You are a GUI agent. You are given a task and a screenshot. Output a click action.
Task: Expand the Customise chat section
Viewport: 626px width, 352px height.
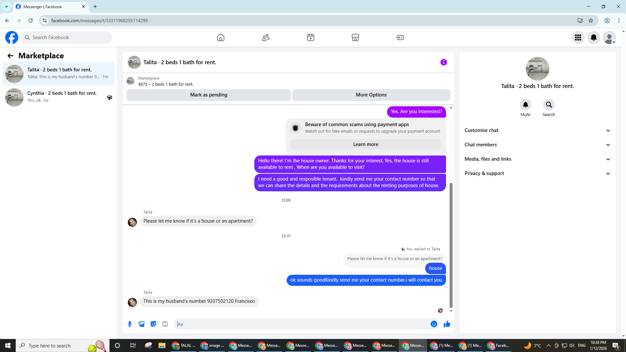click(537, 130)
